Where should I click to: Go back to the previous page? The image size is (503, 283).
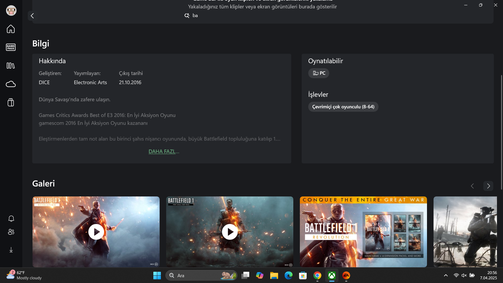(x=32, y=16)
